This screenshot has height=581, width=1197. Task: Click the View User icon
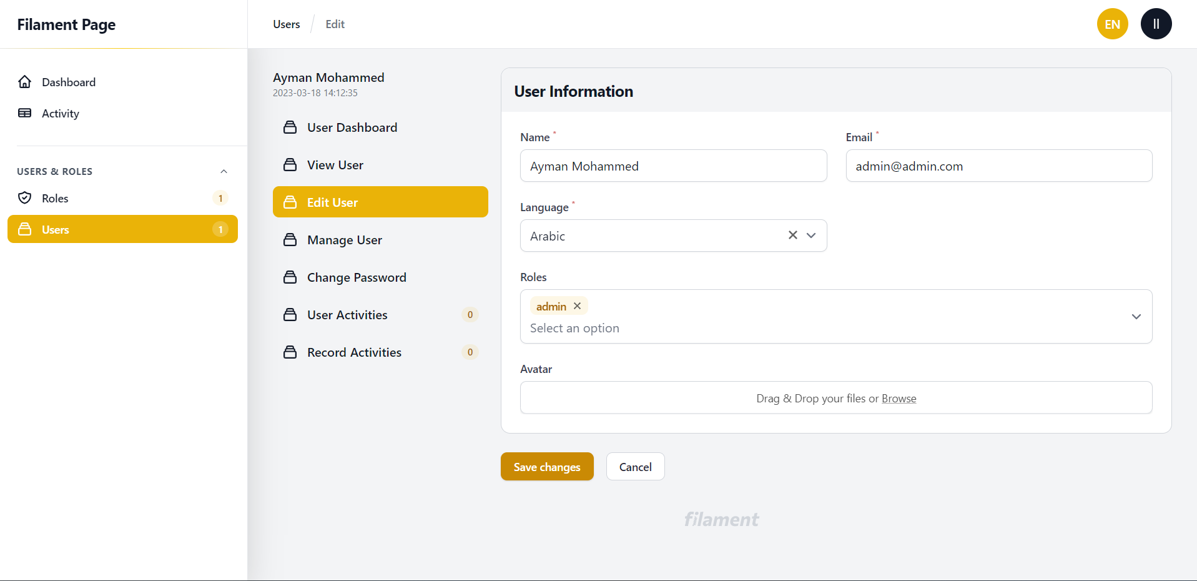290,165
